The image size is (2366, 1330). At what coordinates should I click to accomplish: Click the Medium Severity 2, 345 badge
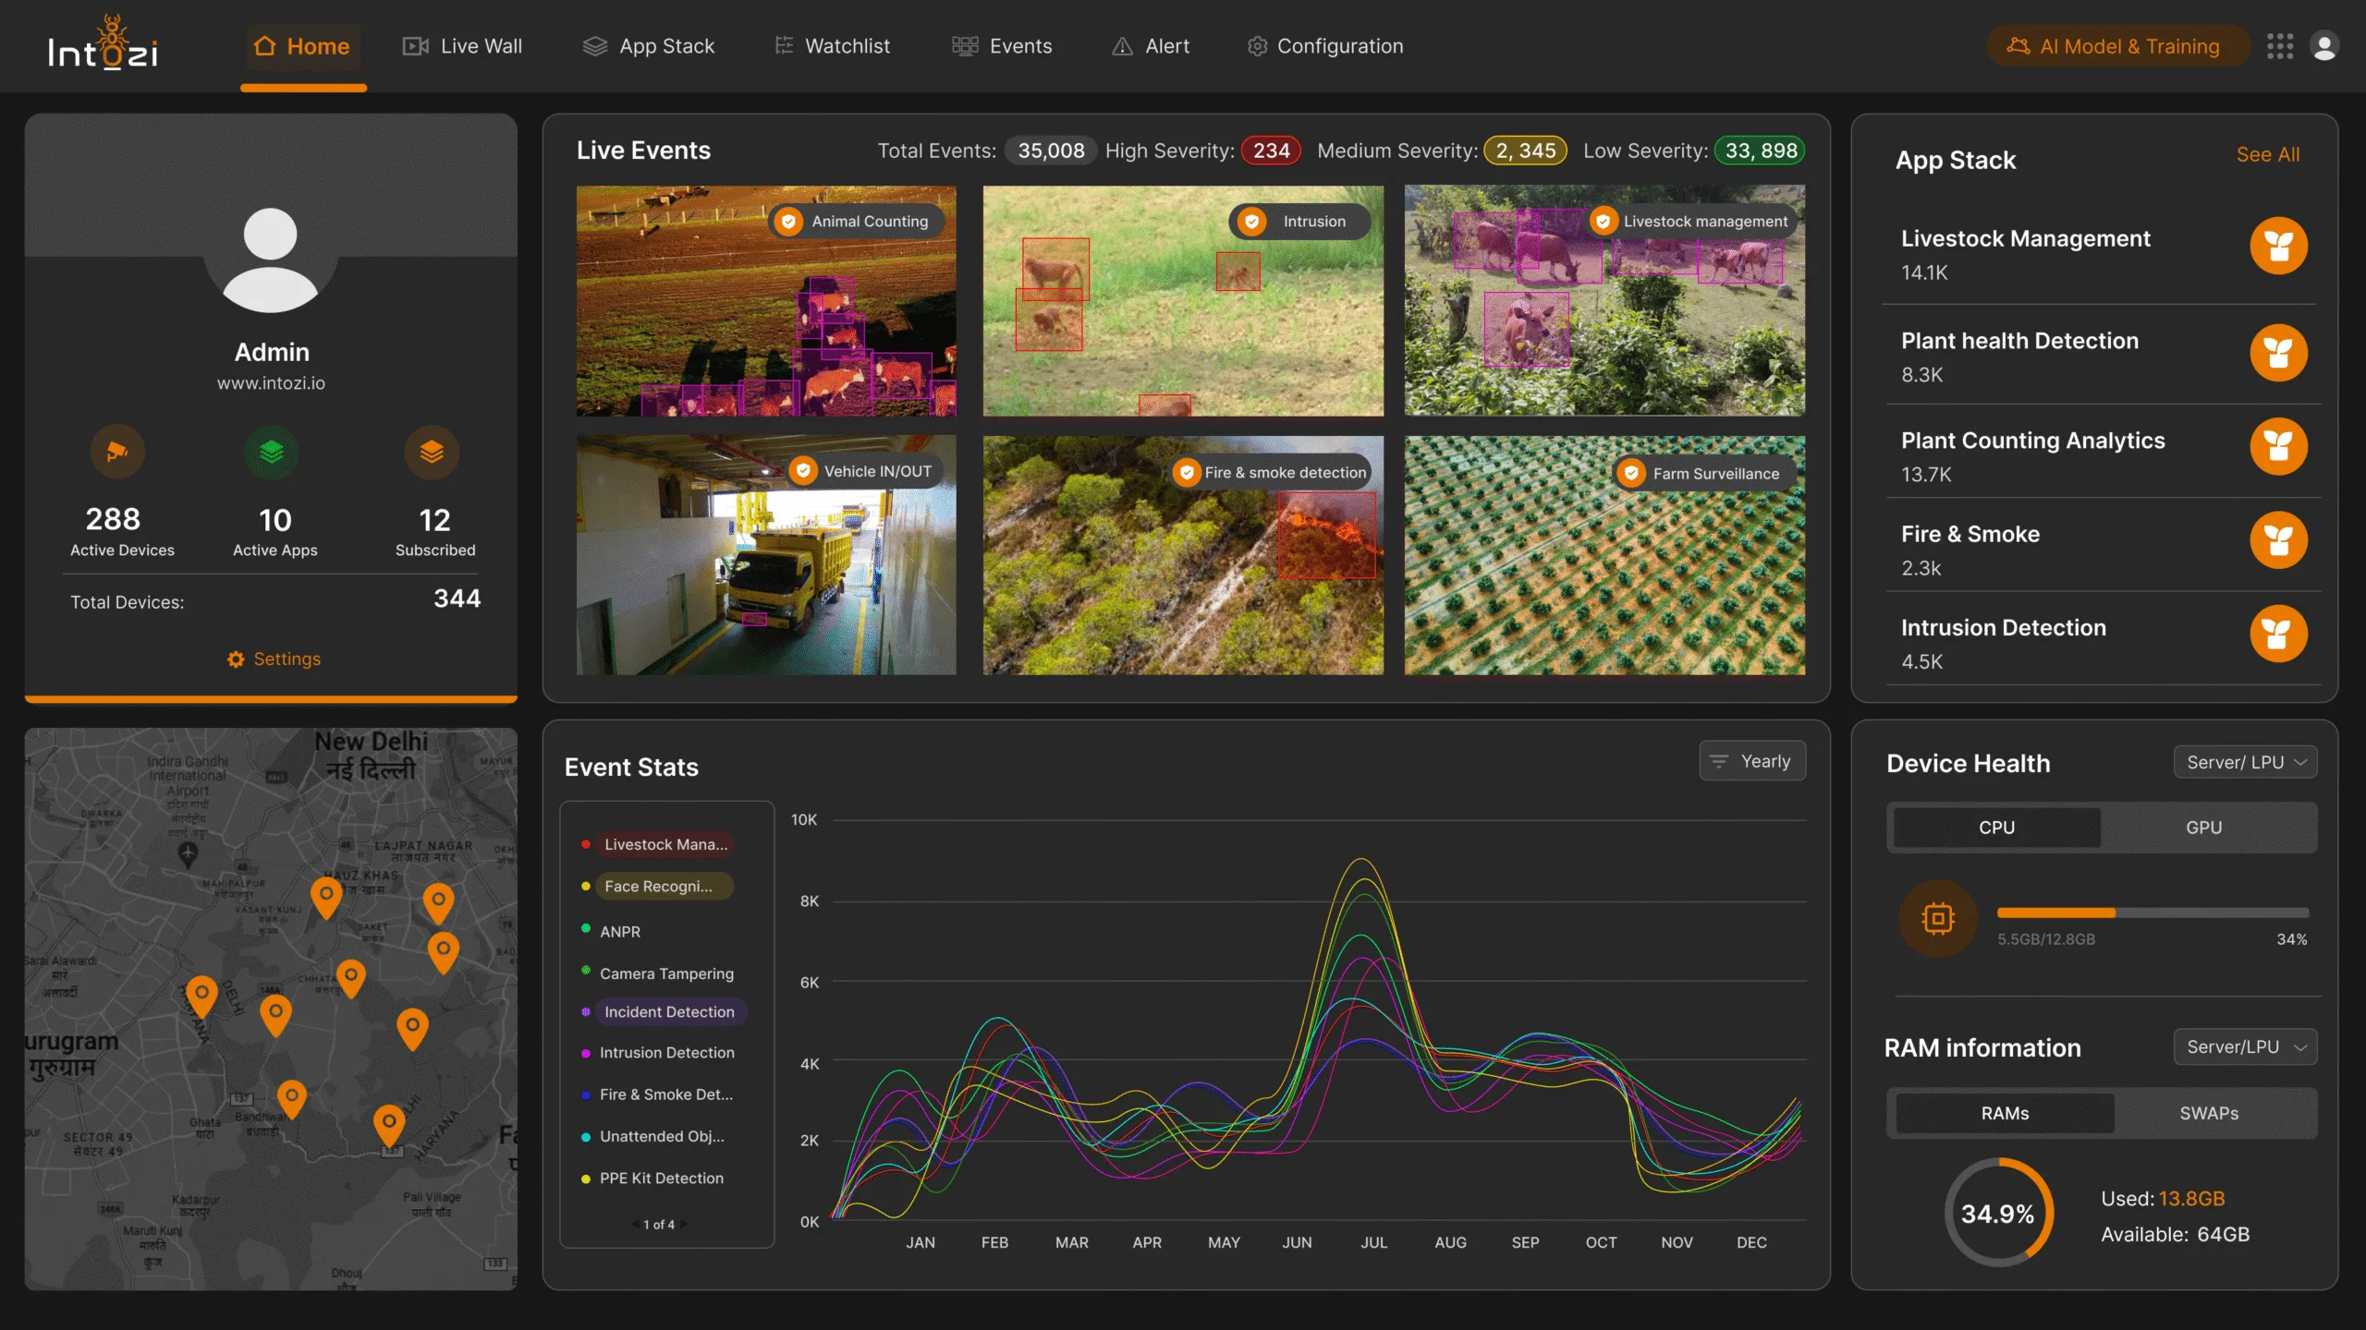tap(1526, 151)
